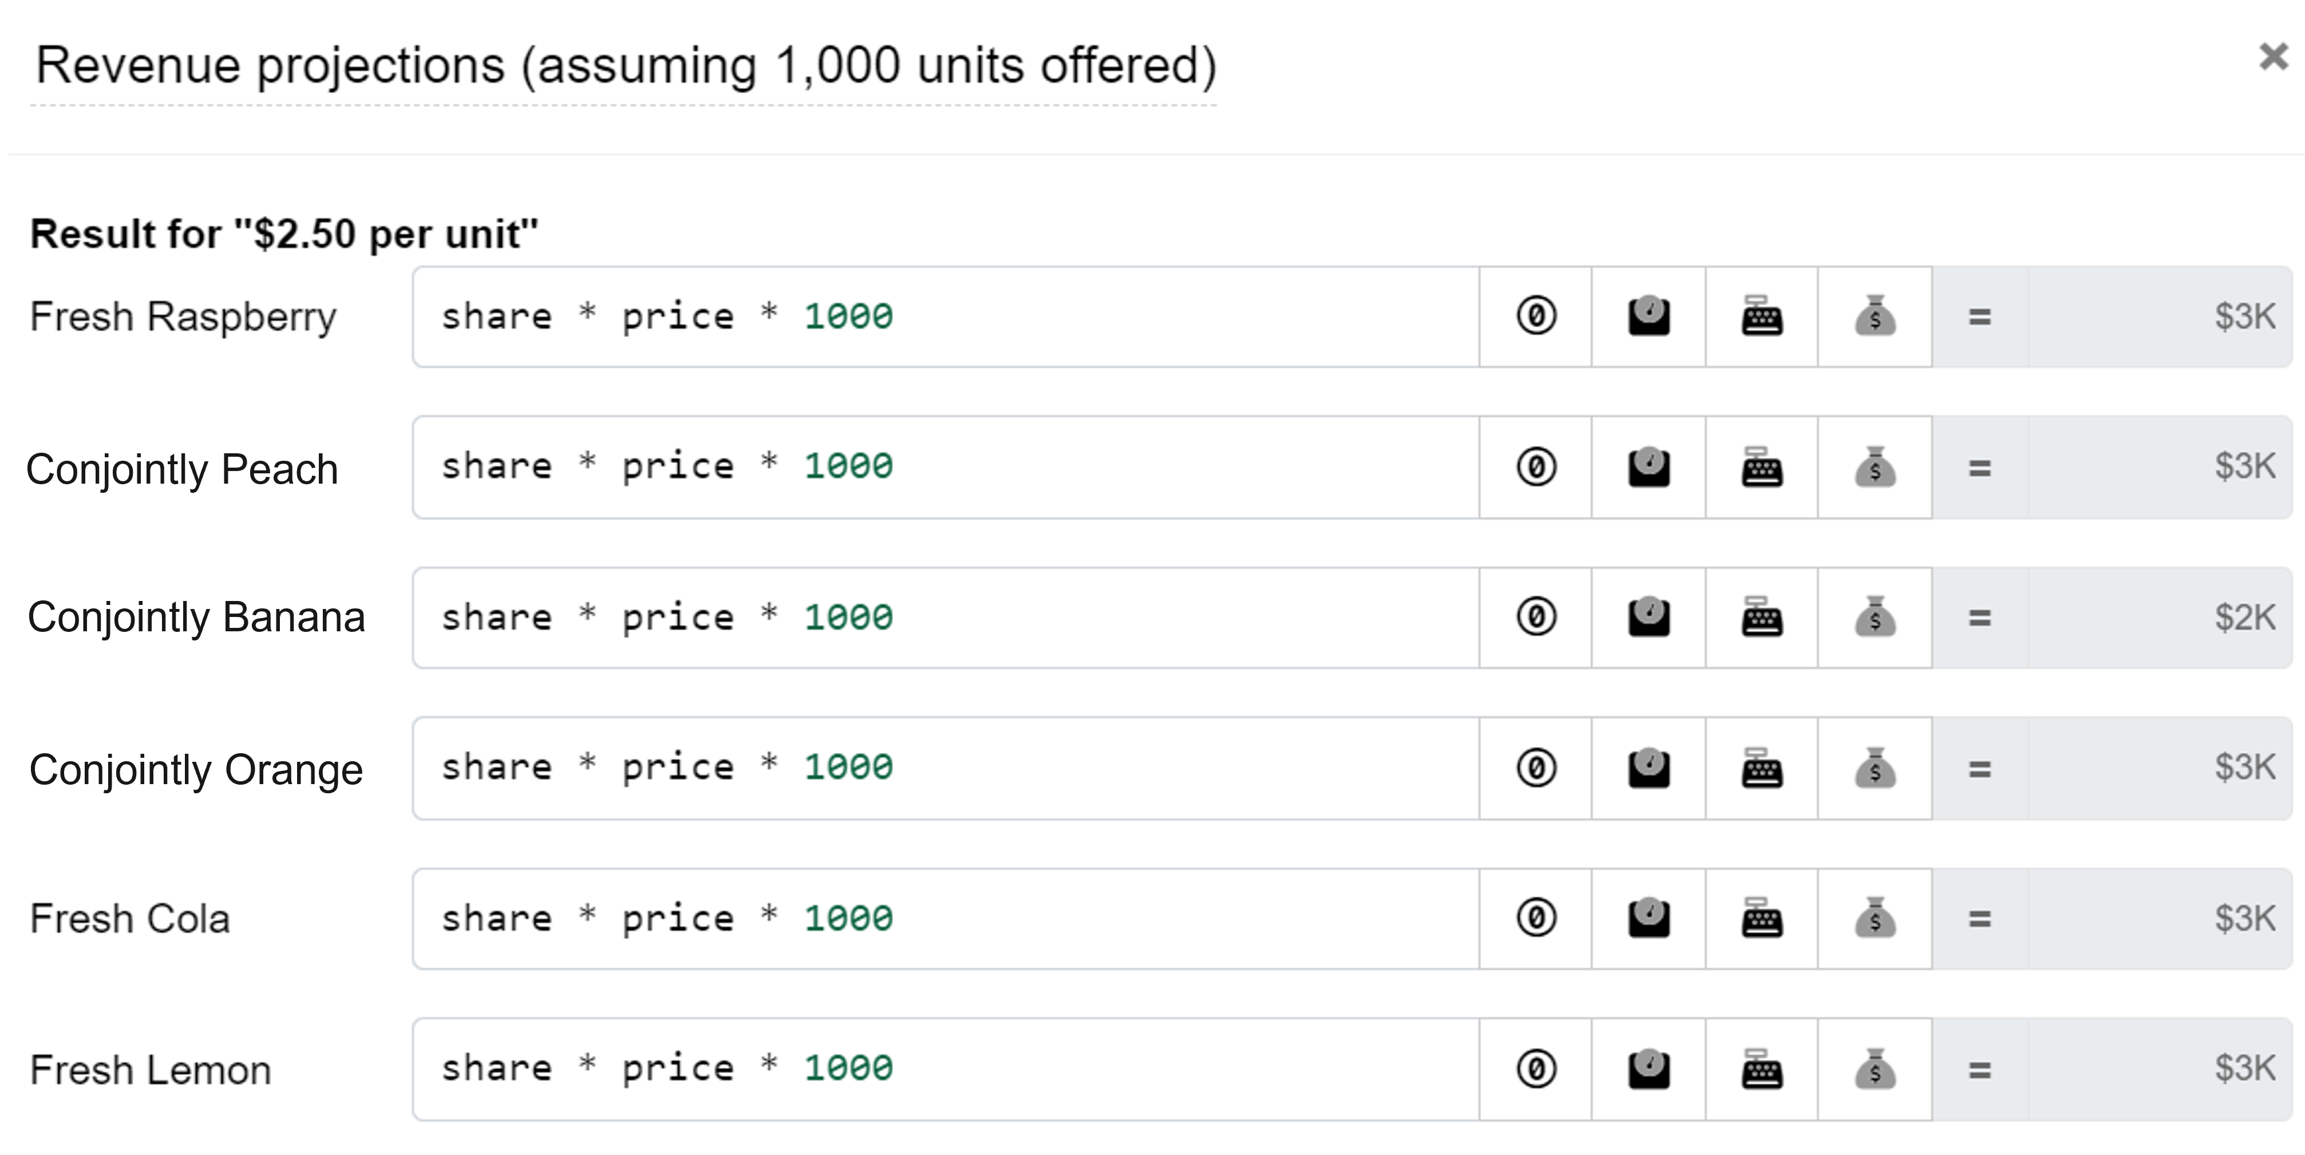Click the scale icon in Fresh Raspberry row
This screenshot has height=1155, width=2305.
(x=1648, y=317)
